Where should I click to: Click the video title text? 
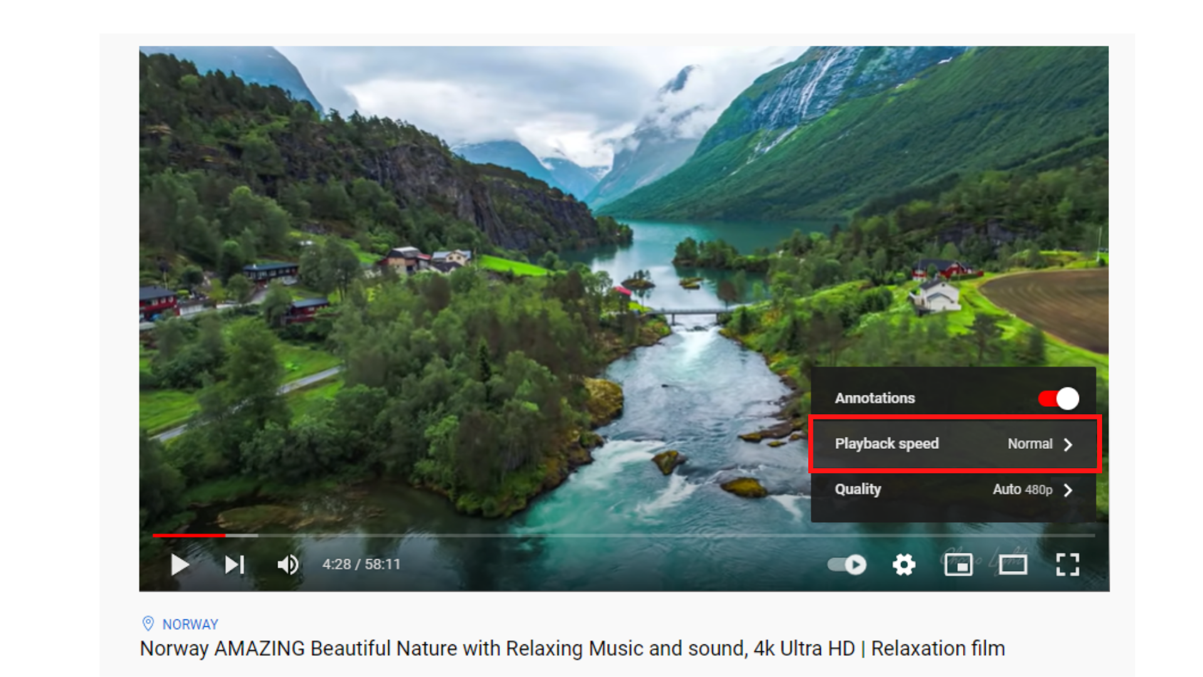click(x=572, y=648)
